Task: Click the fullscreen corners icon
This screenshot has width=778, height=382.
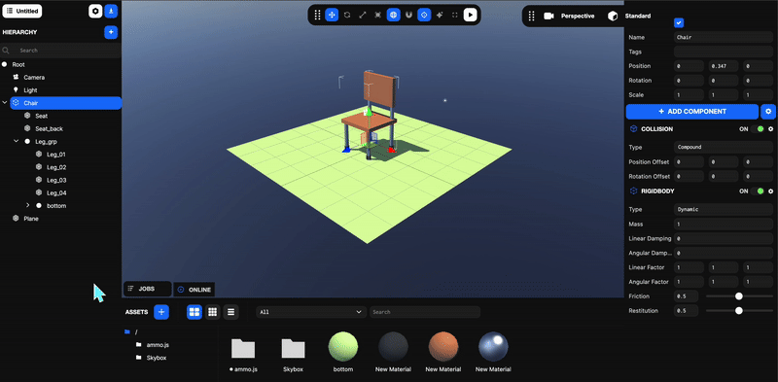Action: click(x=454, y=15)
